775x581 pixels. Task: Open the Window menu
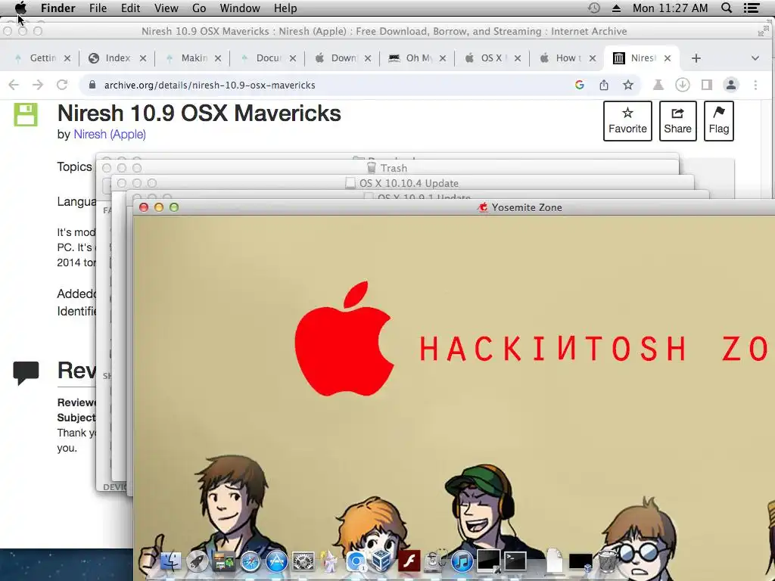click(240, 8)
